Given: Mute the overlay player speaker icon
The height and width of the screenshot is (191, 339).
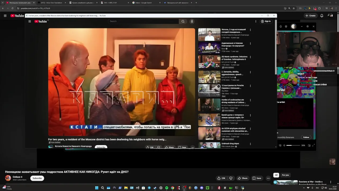Looking at the screenshot, I should click(284, 145).
